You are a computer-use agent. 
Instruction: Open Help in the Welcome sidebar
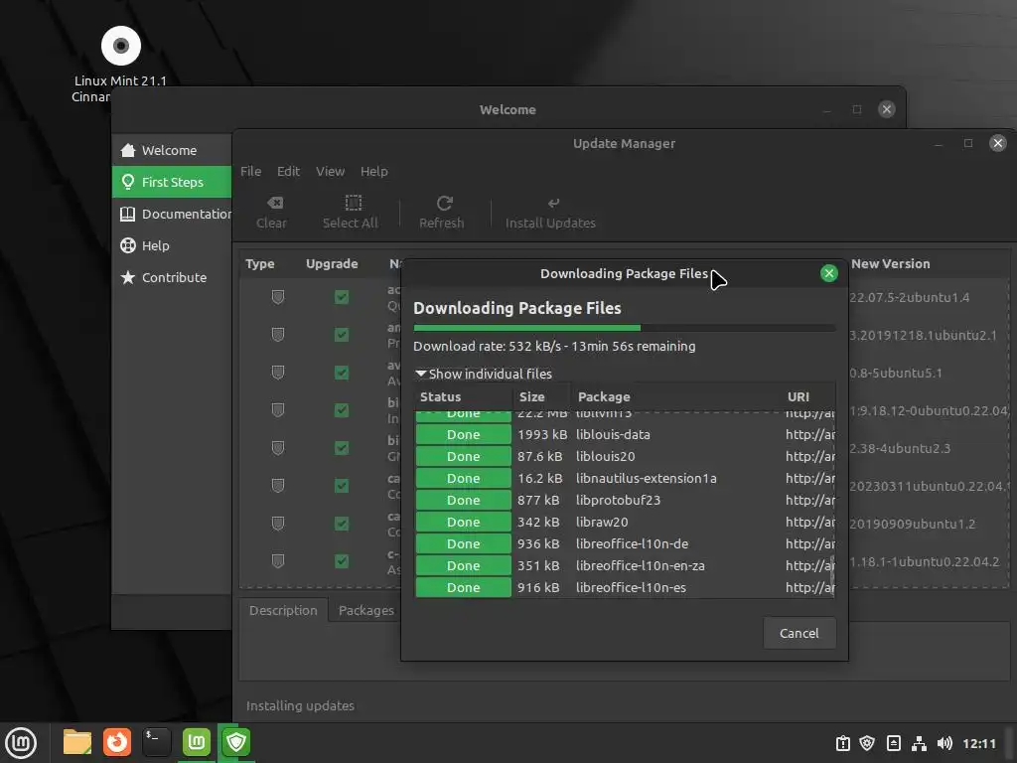coord(172,246)
